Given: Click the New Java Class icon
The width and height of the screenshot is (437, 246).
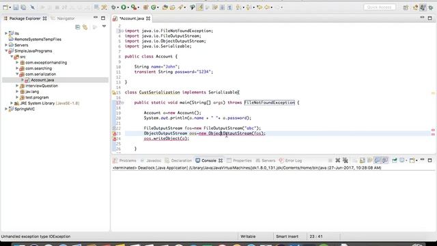Looking at the screenshot, I should tap(154, 8).
